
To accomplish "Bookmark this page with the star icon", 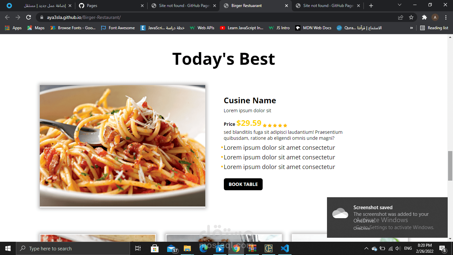I will 411,17.
